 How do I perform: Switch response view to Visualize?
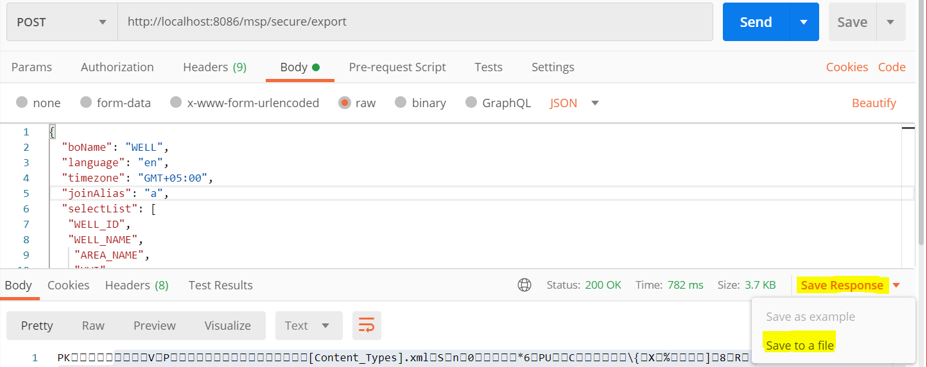tap(228, 325)
